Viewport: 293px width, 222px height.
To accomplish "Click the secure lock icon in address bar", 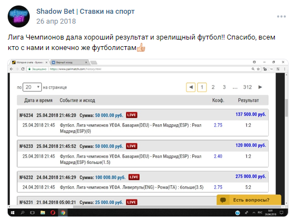I will click(x=29, y=69).
